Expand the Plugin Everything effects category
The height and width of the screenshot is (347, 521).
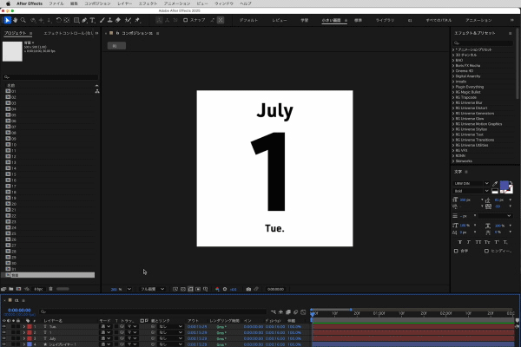[453, 87]
